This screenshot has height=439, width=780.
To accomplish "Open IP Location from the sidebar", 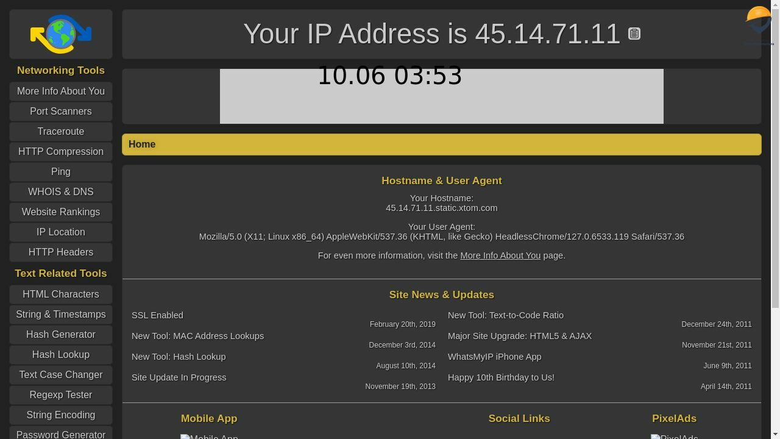I will pos(61,232).
